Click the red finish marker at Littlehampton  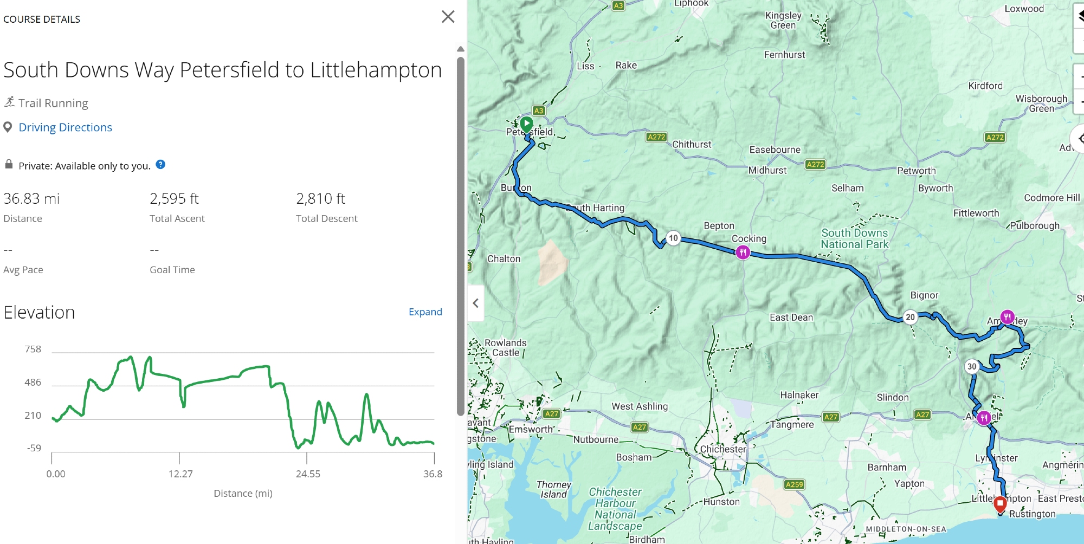tap(1000, 504)
